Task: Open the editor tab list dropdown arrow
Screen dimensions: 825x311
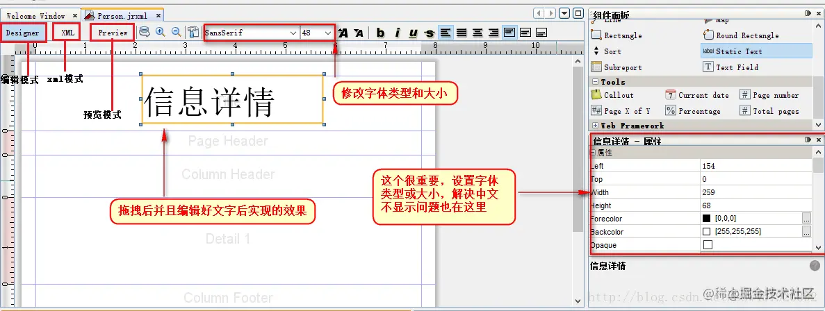Action: click(564, 13)
